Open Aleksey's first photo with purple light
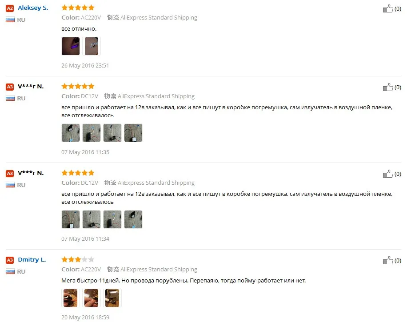This screenshot has width=415, height=322. [70, 46]
